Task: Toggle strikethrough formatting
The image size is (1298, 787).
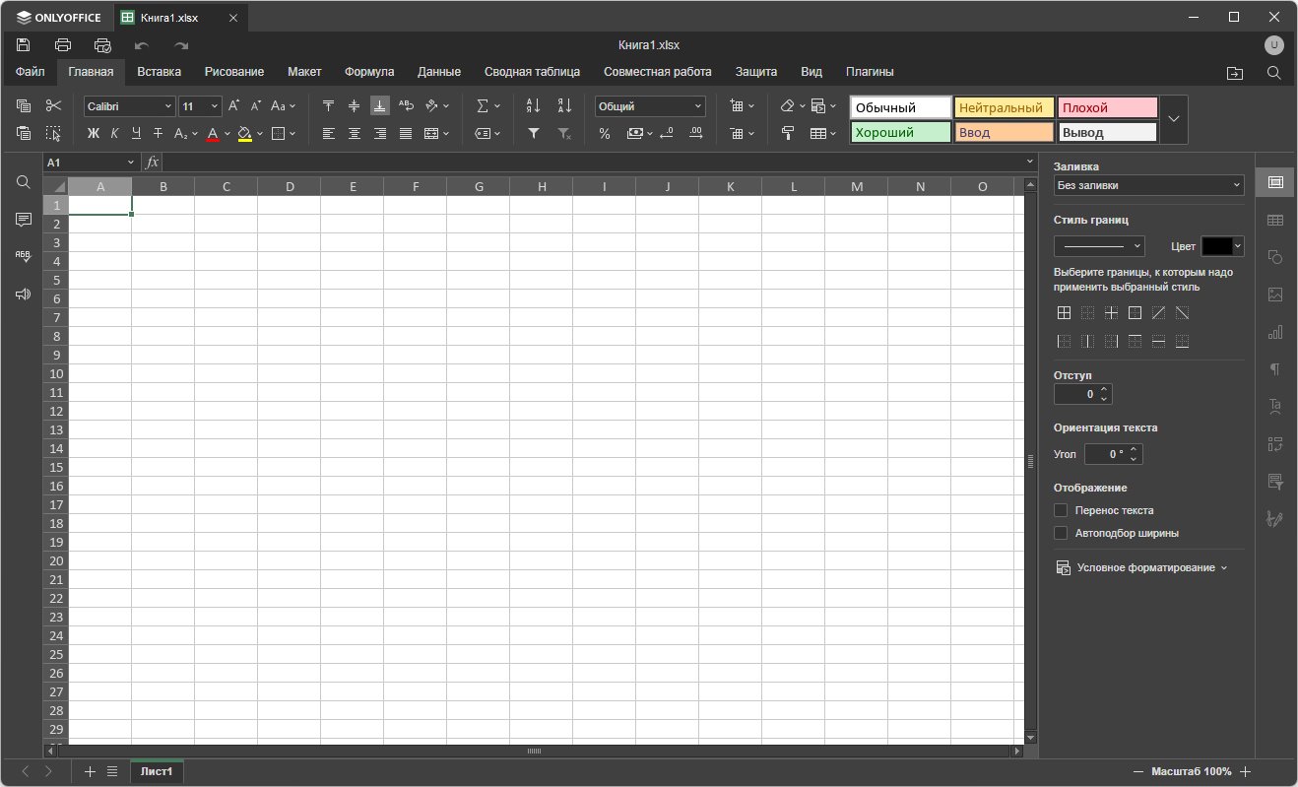Action: 158,133
